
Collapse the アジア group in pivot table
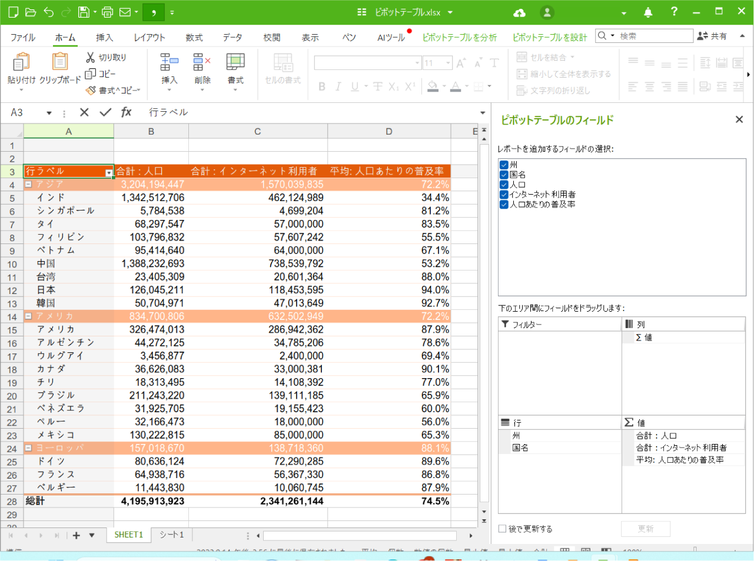[28, 185]
